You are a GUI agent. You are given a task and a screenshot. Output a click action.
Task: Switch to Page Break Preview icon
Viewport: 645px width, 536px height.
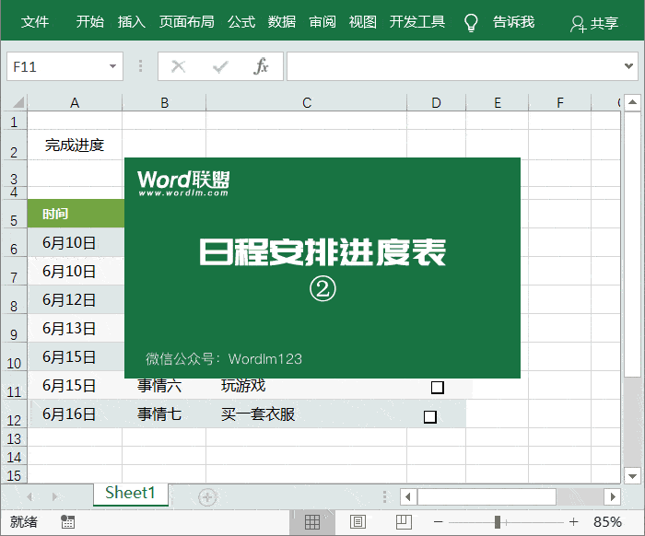[404, 522]
